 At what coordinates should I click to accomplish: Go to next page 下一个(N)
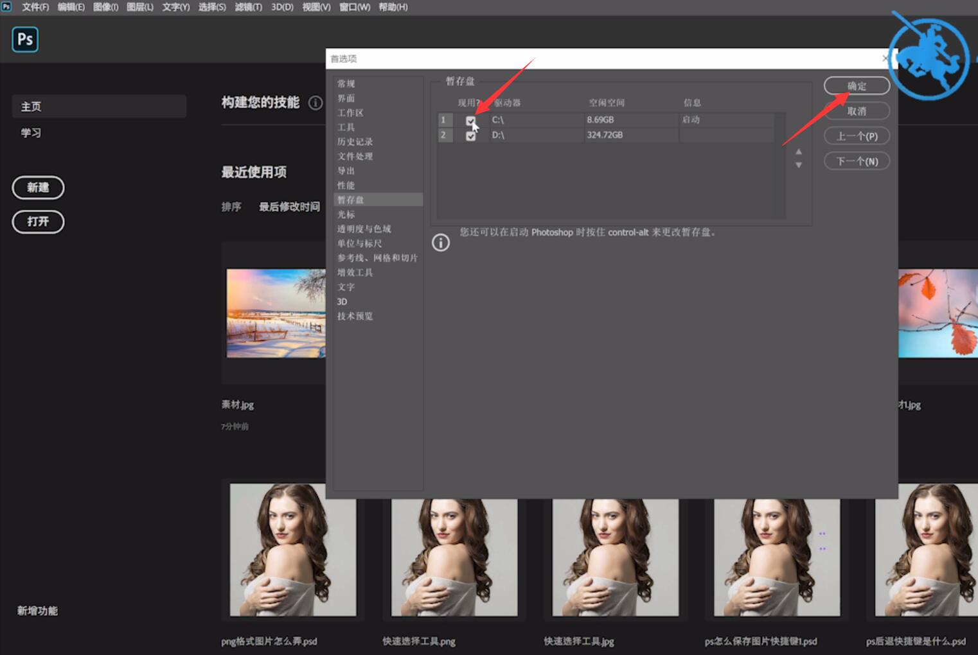[x=857, y=161]
